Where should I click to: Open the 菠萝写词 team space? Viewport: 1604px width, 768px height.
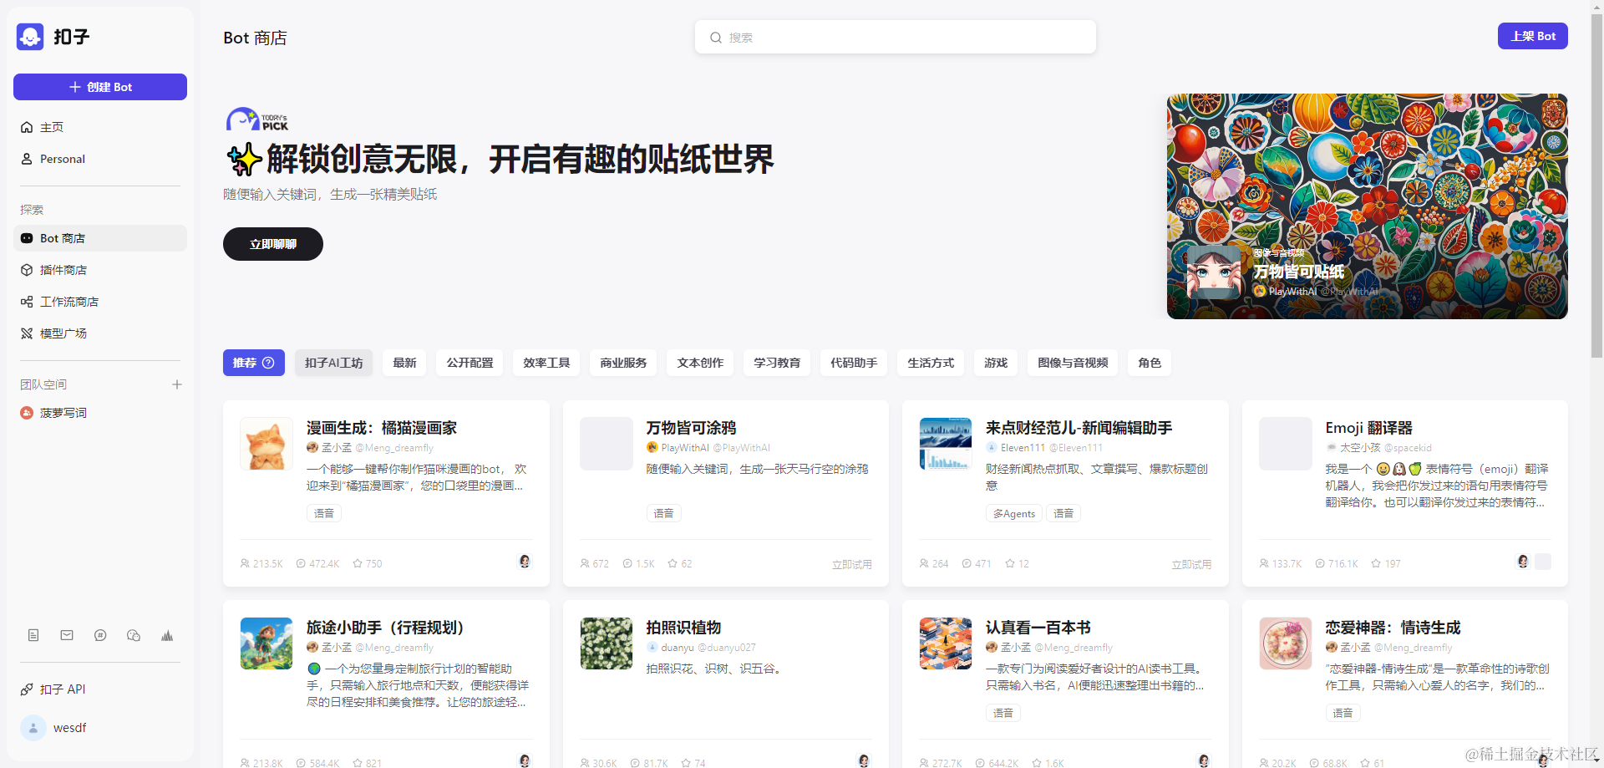(x=100, y=413)
